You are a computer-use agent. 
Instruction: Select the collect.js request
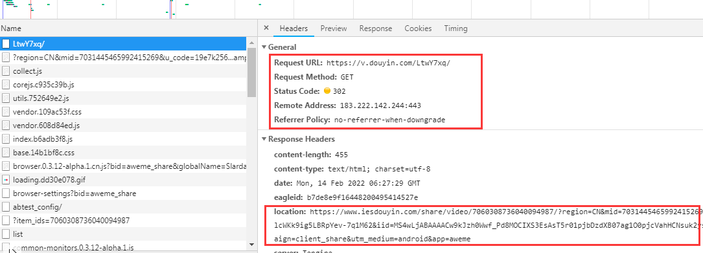123,71
